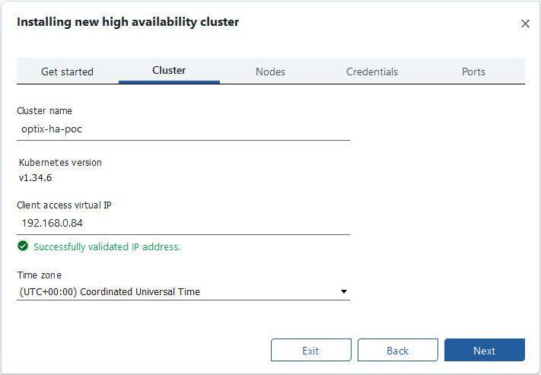Close the cluster installation dialog
Image resolution: width=541 pixels, height=375 pixels.
(x=525, y=24)
